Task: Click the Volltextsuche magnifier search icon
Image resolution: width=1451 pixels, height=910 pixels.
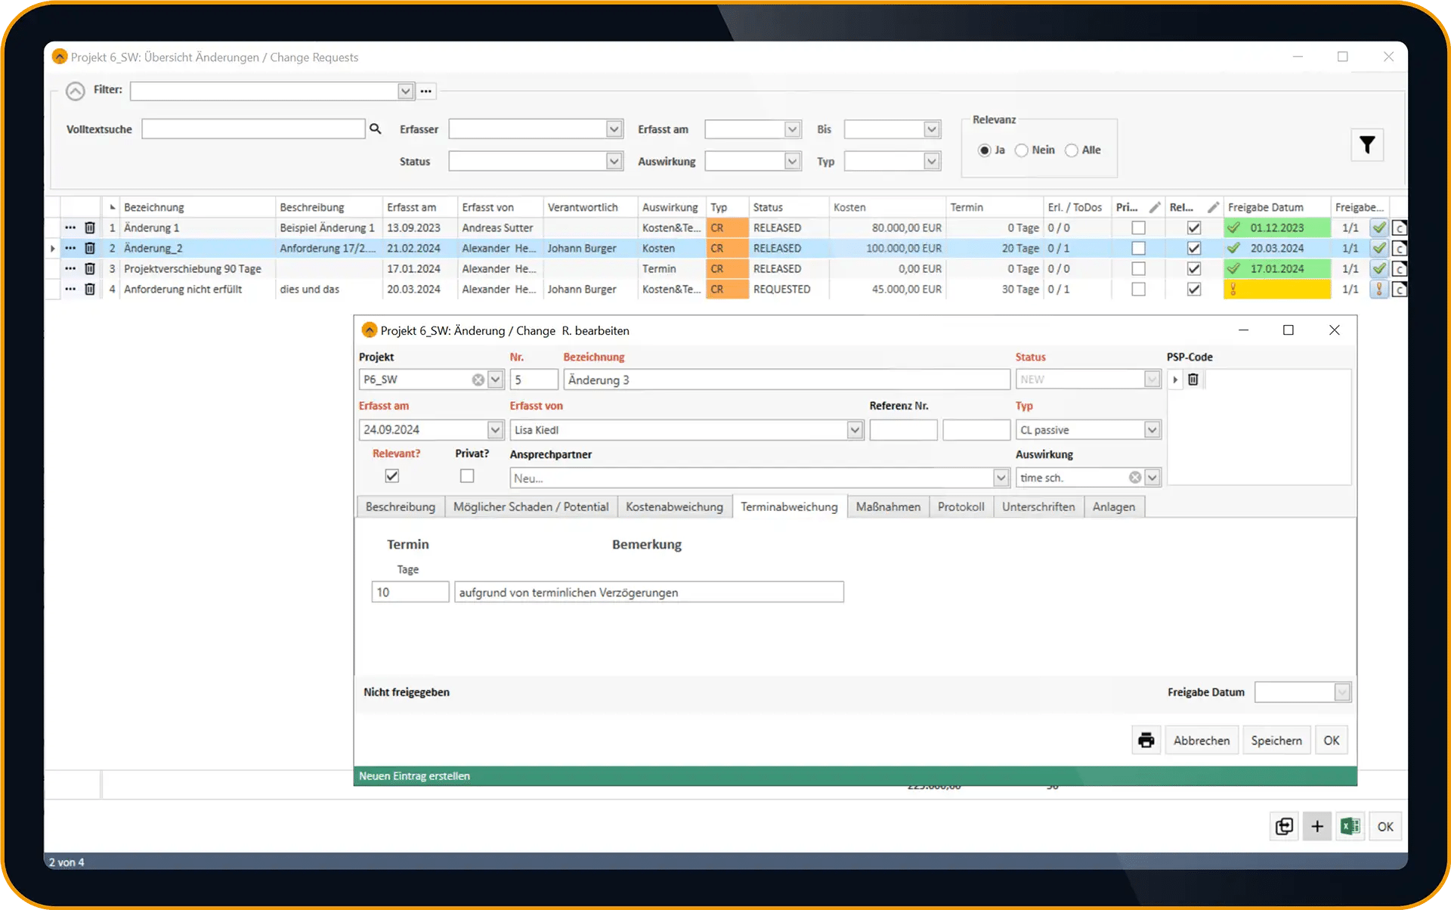Action: click(x=376, y=129)
